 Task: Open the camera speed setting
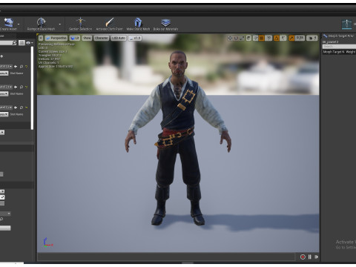click(x=312, y=38)
